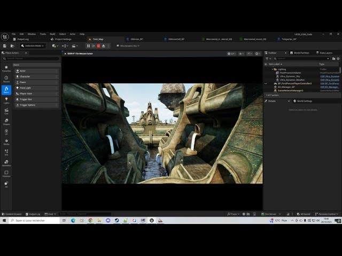
Task: Open the Content Drawer
Action: tap(12, 214)
